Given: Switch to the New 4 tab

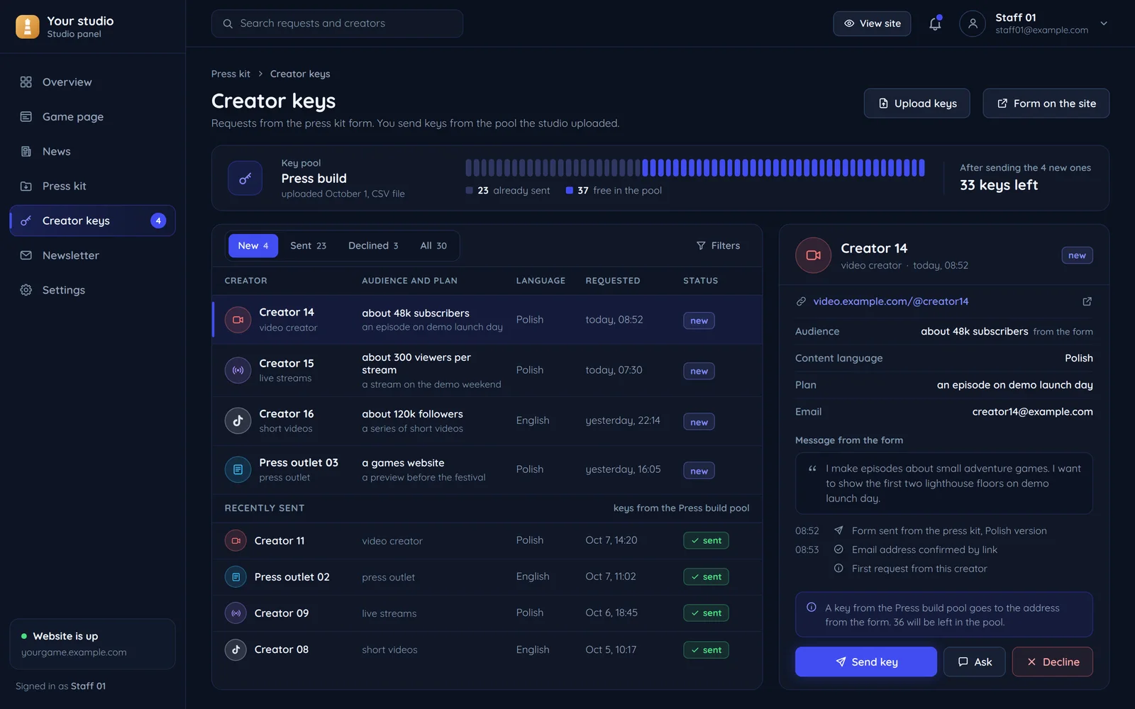Looking at the screenshot, I should point(253,246).
